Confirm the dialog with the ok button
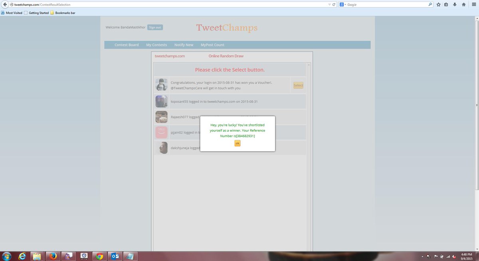Image resolution: width=479 pixels, height=261 pixels. (x=238, y=143)
